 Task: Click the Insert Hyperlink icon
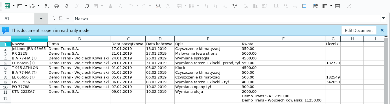286,6
